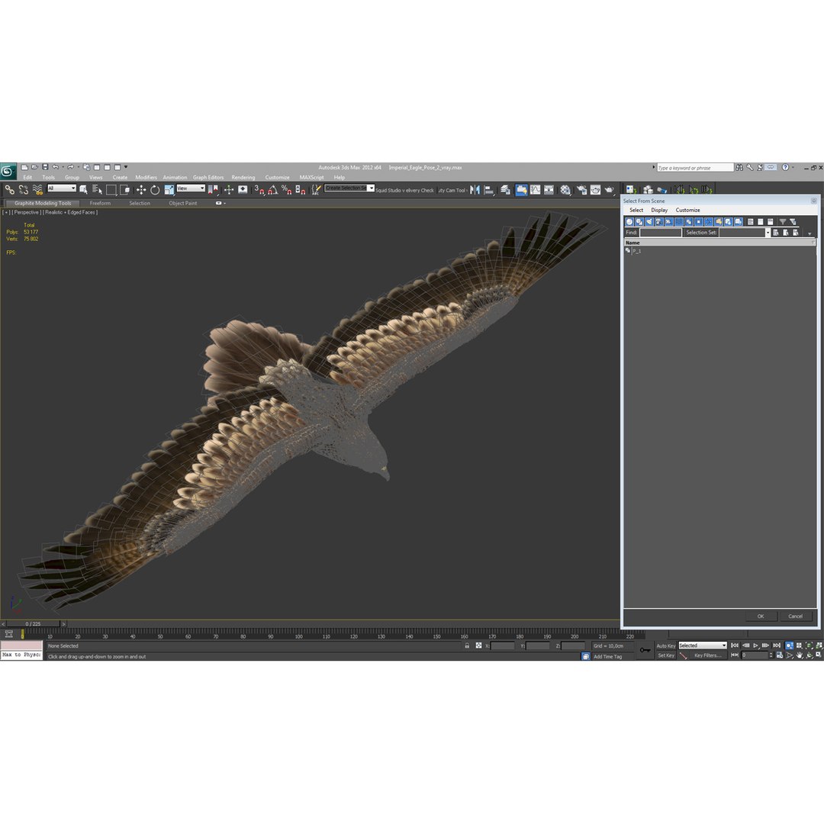Activate the Select and Rotate tool
824x824 pixels.
coord(155,190)
